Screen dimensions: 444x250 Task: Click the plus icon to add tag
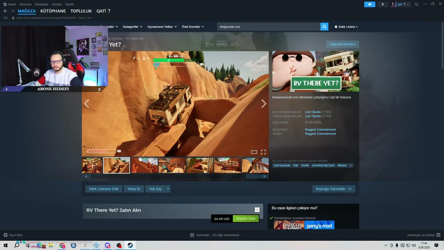click(351, 165)
